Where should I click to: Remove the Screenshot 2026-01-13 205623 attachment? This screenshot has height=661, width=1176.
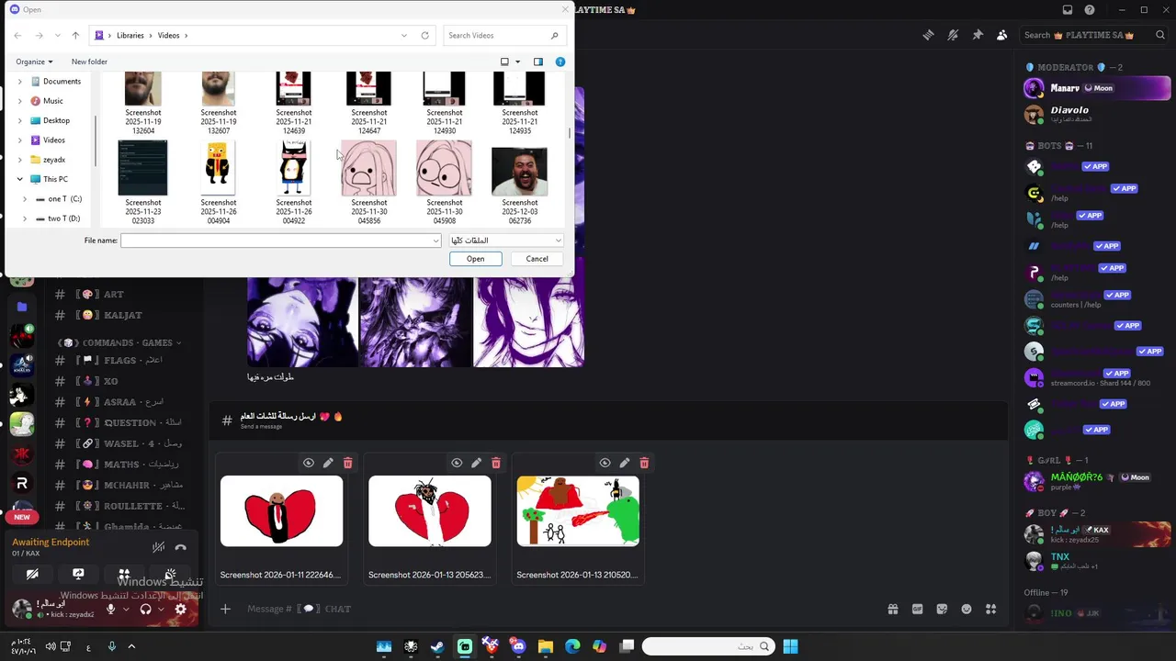click(x=496, y=463)
